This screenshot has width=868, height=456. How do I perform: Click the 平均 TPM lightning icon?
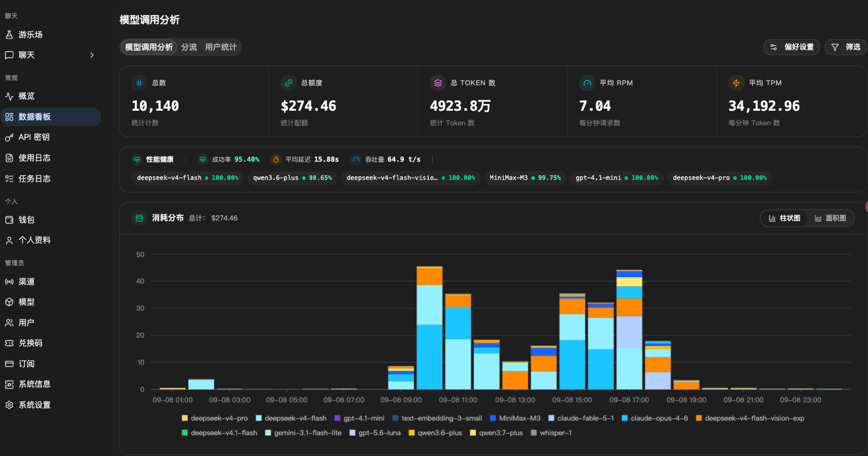(x=736, y=83)
